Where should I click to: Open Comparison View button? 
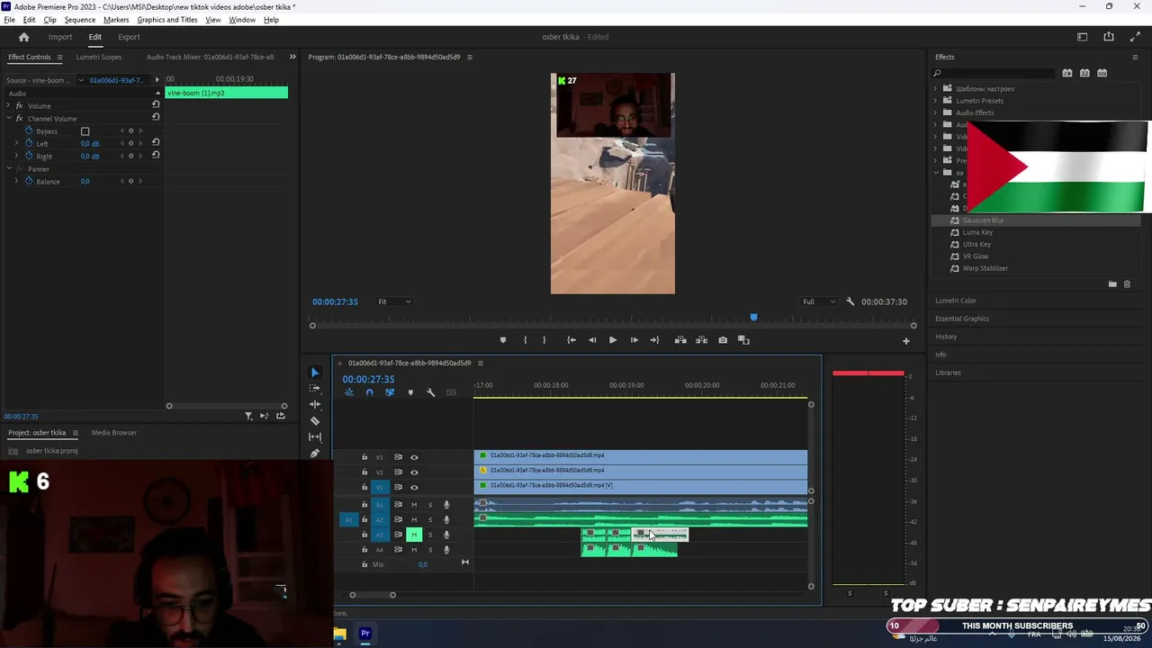pyautogui.click(x=743, y=340)
